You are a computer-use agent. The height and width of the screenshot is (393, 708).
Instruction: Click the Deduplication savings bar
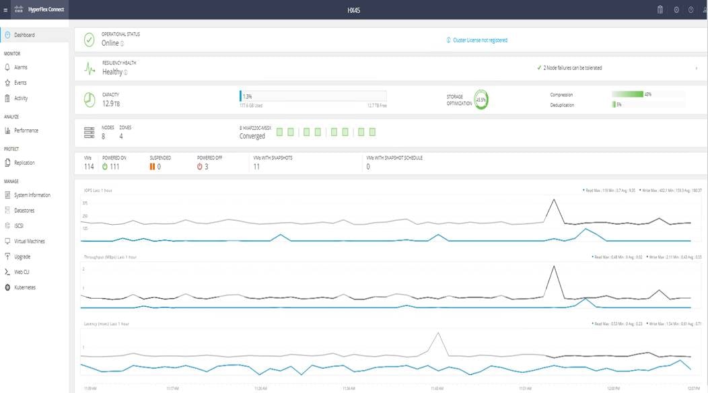614,104
